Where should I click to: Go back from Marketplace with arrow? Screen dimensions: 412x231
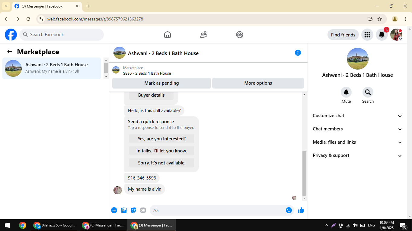[10, 52]
